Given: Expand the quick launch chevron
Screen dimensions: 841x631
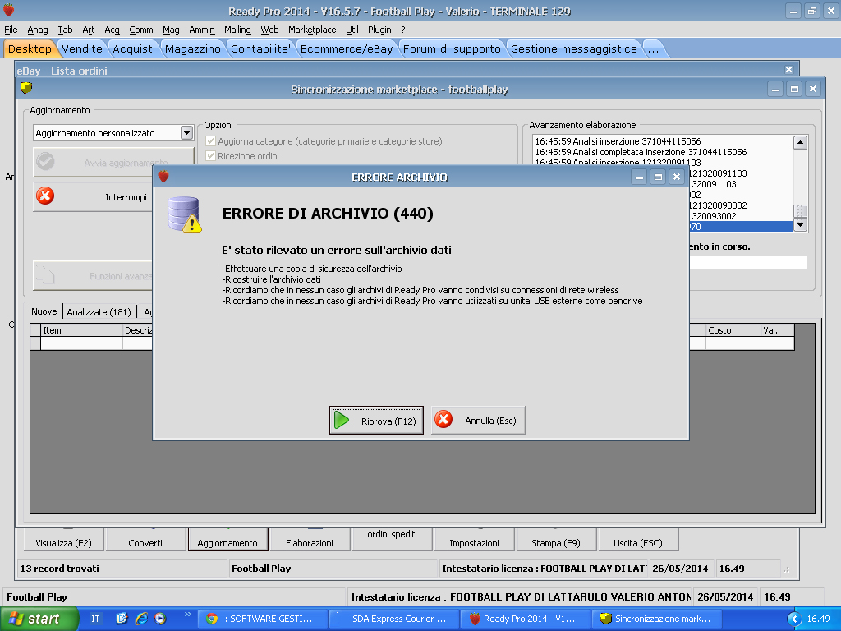Looking at the screenshot, I should click(x=188, y=615).
